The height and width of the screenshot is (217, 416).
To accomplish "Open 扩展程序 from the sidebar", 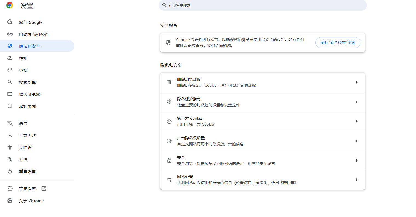I will tap(37, 189).
